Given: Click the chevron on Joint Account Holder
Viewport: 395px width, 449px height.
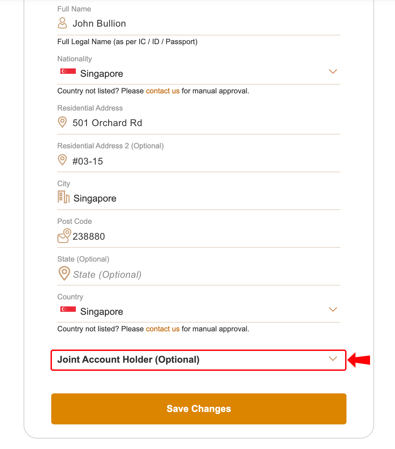Looking at the screenshot, I should click(x=333, y=359).
